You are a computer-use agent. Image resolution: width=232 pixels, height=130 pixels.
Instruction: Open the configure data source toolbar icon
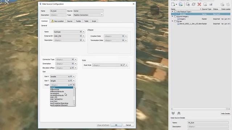click(x=188, y=4)
